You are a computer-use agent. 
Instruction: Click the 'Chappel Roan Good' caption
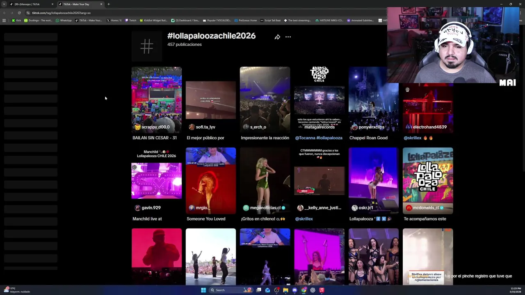368,138
